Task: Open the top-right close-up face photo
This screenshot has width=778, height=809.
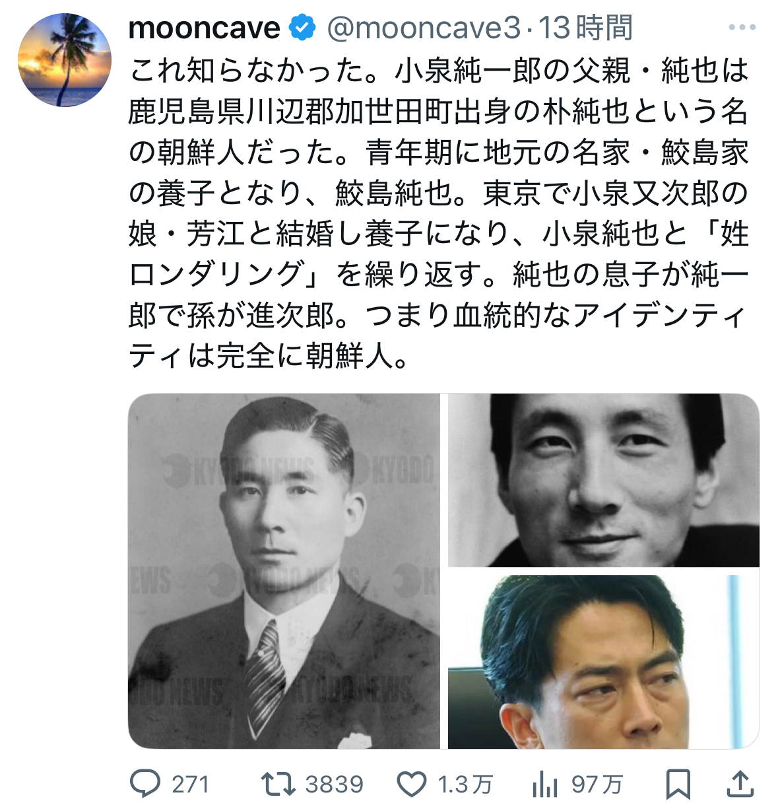Action: click(x=604, y=481)
